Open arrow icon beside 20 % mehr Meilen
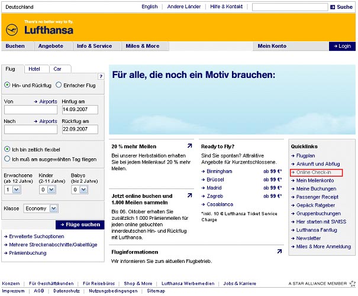Screen dimensions: 358x296 click(x=189, y=146)
